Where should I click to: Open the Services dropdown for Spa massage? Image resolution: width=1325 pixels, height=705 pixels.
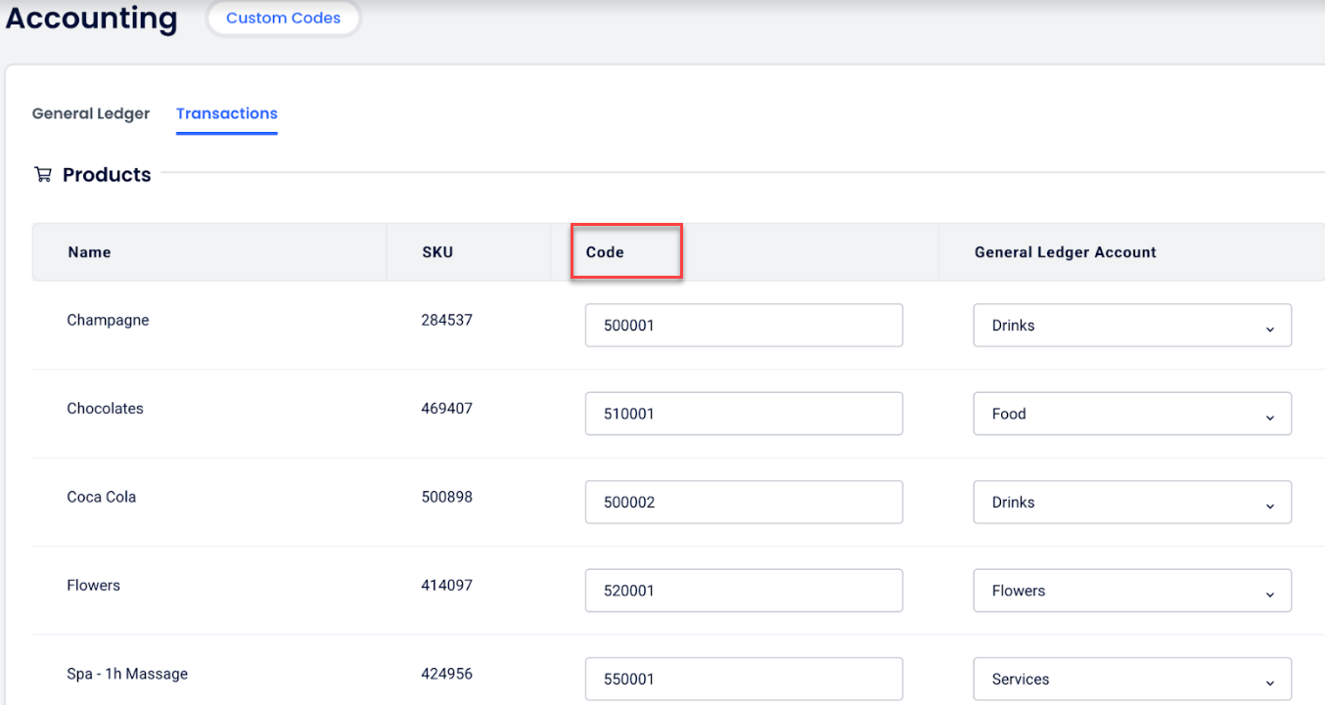pyautogui.click(x=1132, y=679)
